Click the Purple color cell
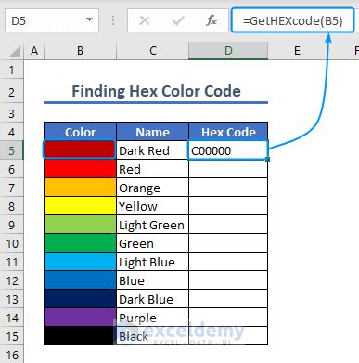359x363 pixels. tap(80, 318)
